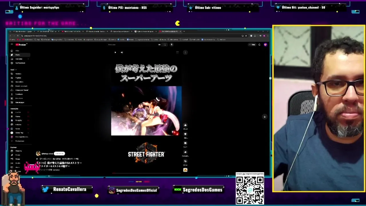Screen dimensions: 366x206
Task: Open Sala de jogos in sidebar
Action: tap(19, 102)
